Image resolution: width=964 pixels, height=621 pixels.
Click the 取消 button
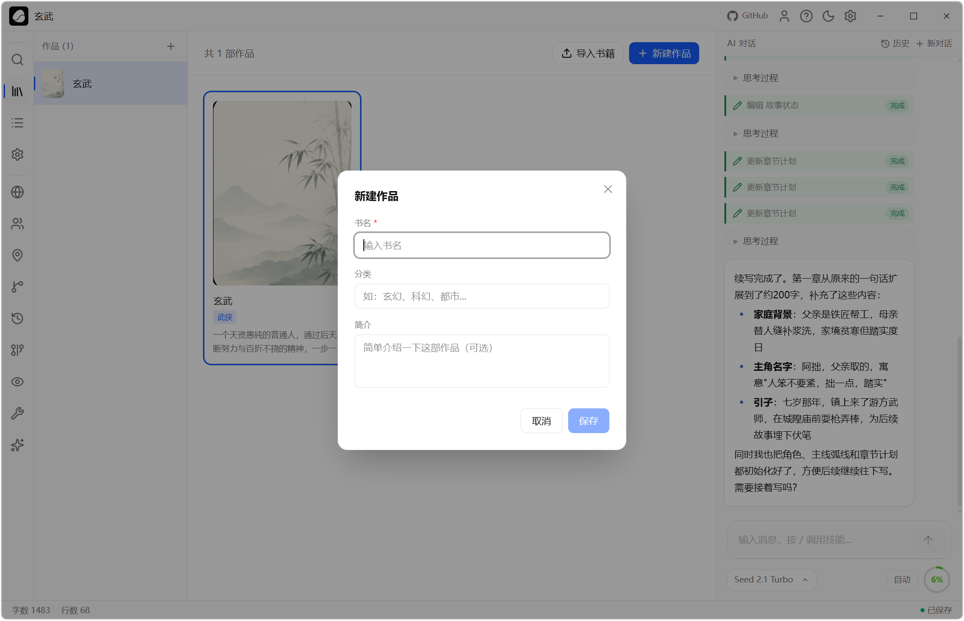tap(542, 421)
